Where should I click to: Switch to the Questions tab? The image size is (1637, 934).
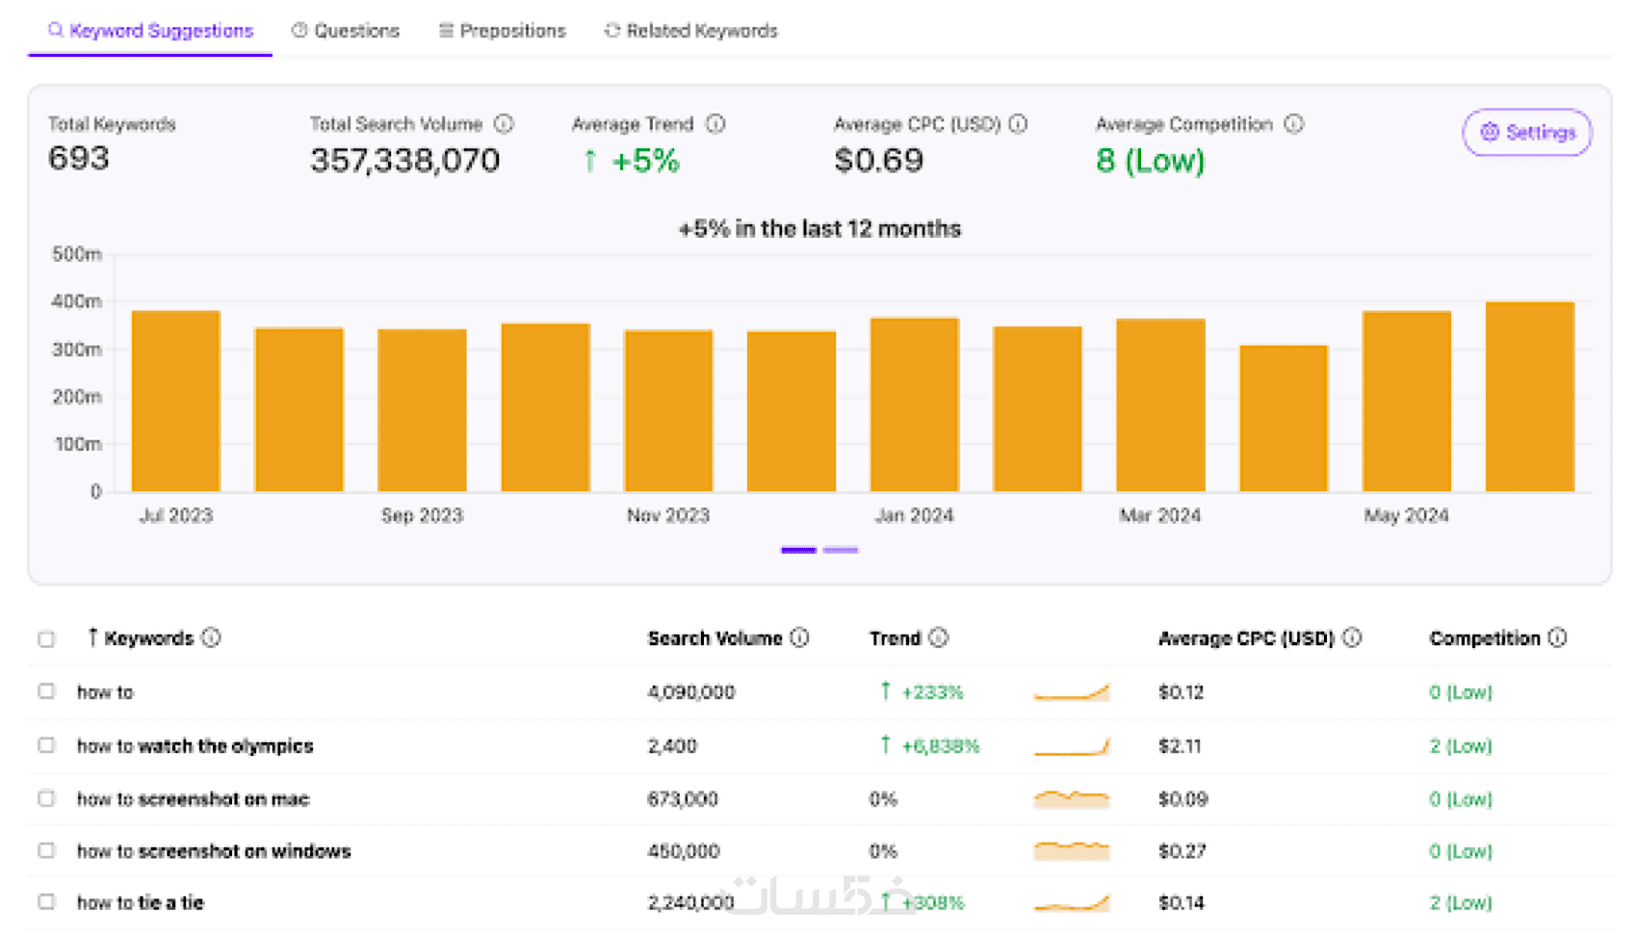tap(346, 31)
